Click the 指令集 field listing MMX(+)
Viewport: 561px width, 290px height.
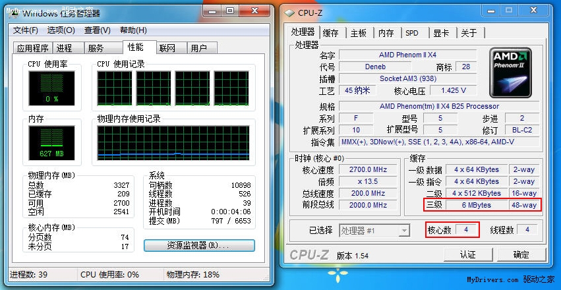coord(439,142)
